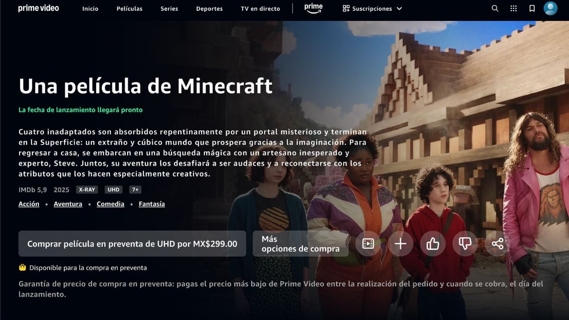Viewport: 569px width, 320px height.
Task: Go to the Inicio menu item
Action: (x=90, y=9)
